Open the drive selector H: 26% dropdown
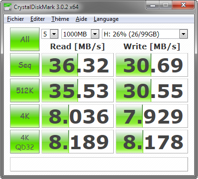 point(145,34)
